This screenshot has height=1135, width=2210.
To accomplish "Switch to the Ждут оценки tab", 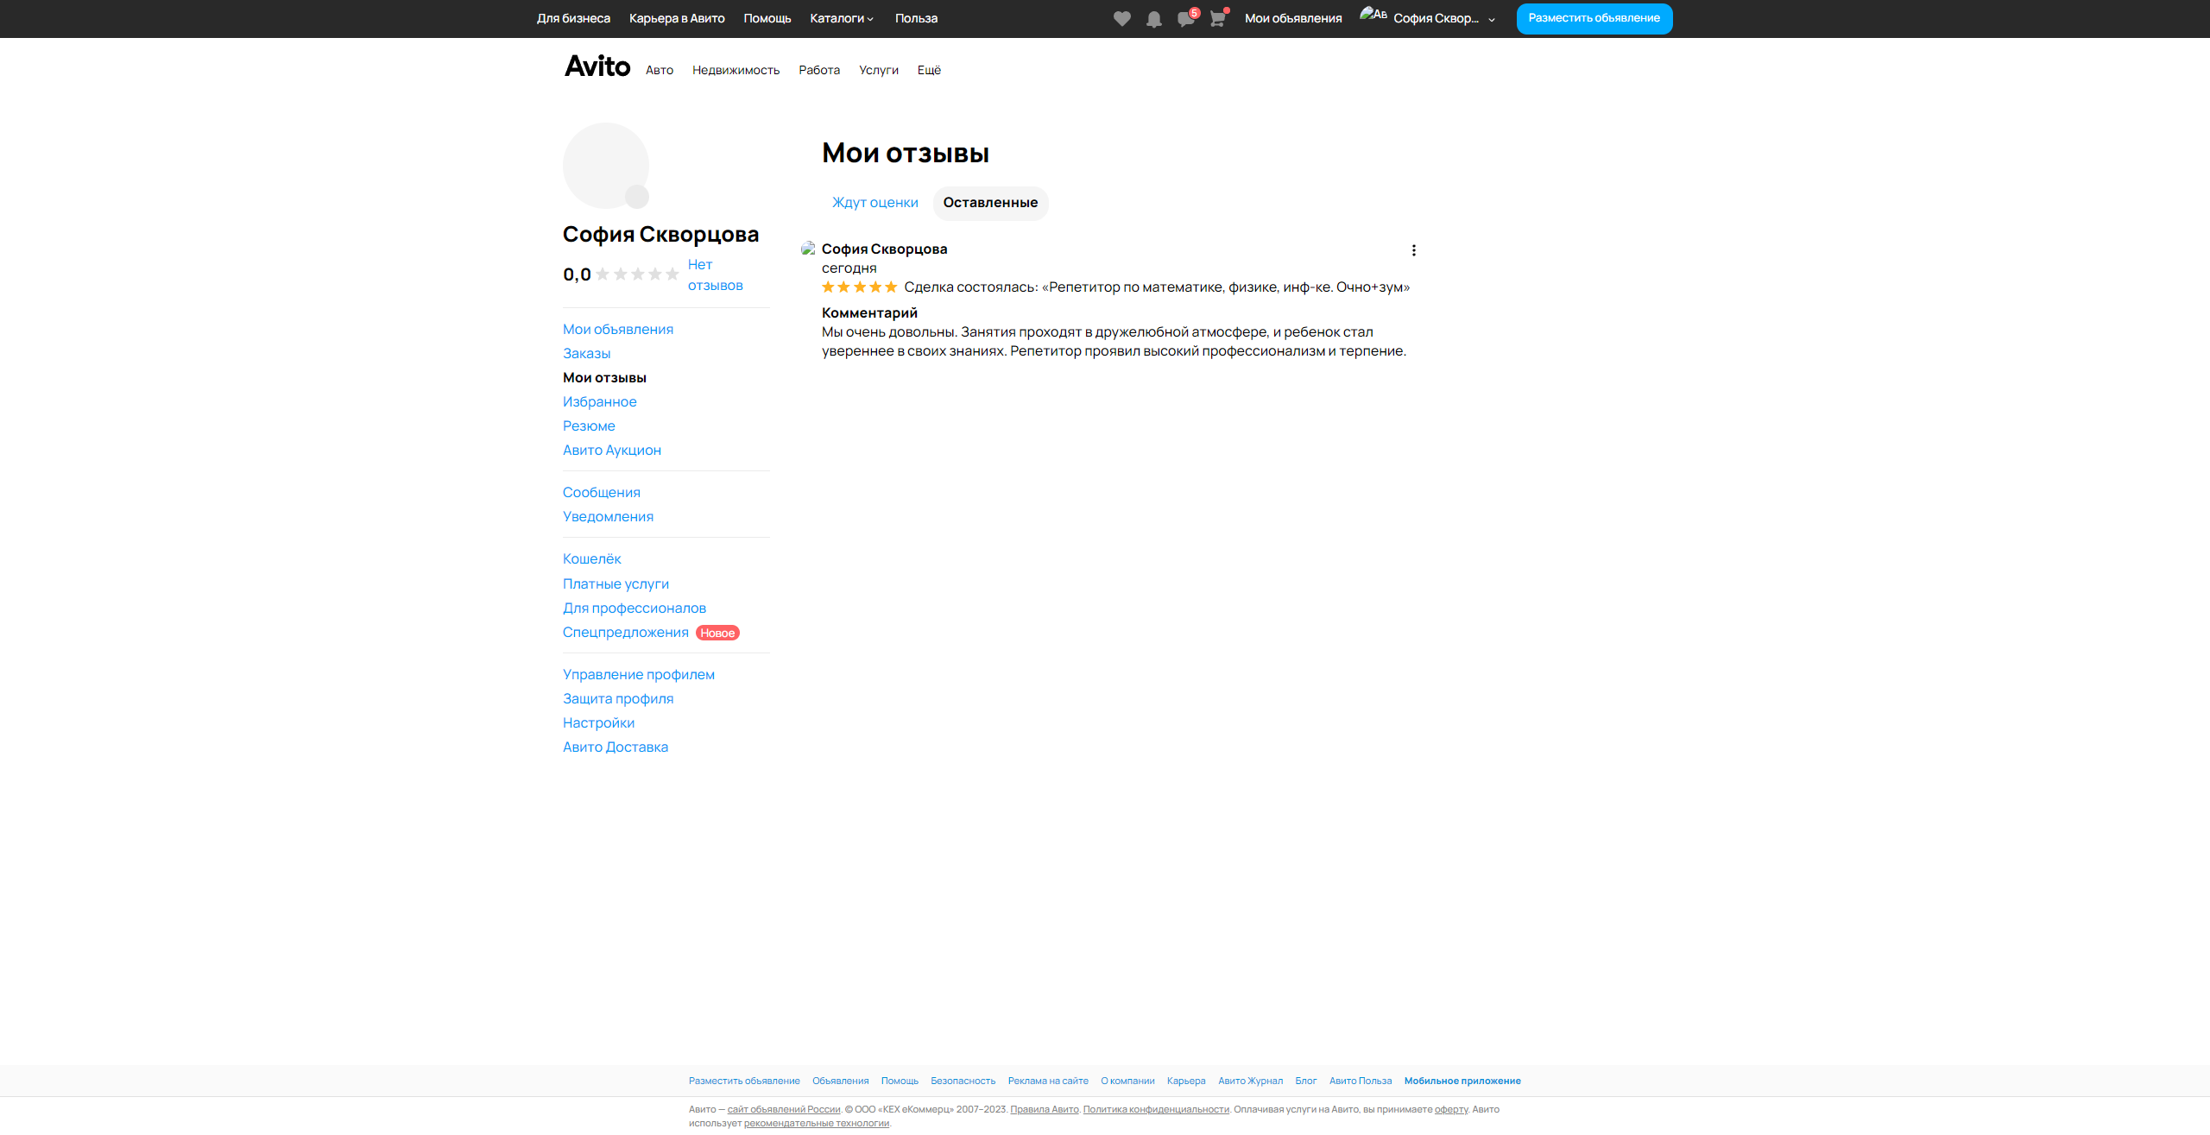I will [x=875, y=203].
